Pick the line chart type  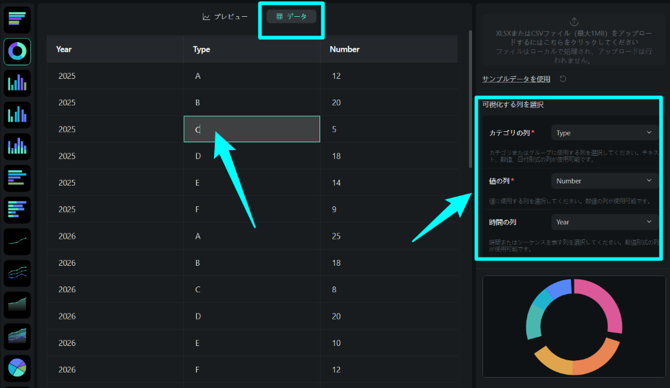point(16,241)
